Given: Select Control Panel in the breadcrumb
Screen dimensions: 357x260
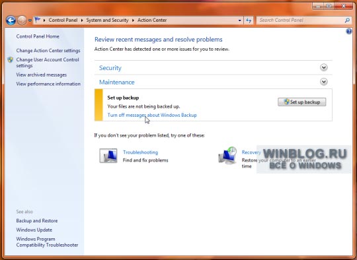Looking at the screenshot, I should pyautogui.click(x=63, y=20).
